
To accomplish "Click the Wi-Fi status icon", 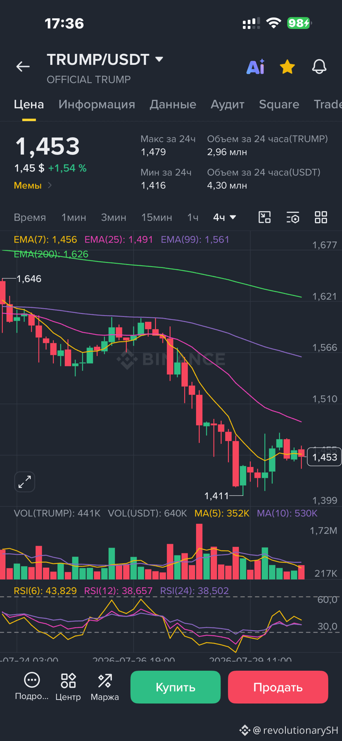I will click(x=273, y=23).
